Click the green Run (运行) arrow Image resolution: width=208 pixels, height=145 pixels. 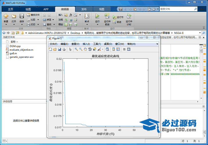[x=97, y=16]
